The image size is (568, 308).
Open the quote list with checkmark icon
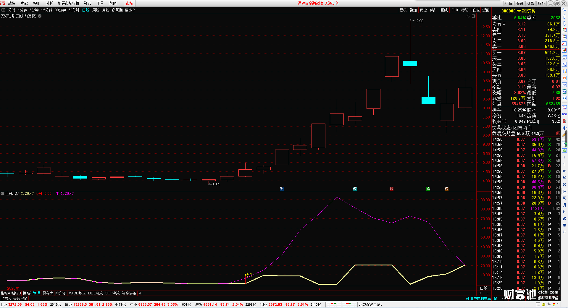[564, 30]
